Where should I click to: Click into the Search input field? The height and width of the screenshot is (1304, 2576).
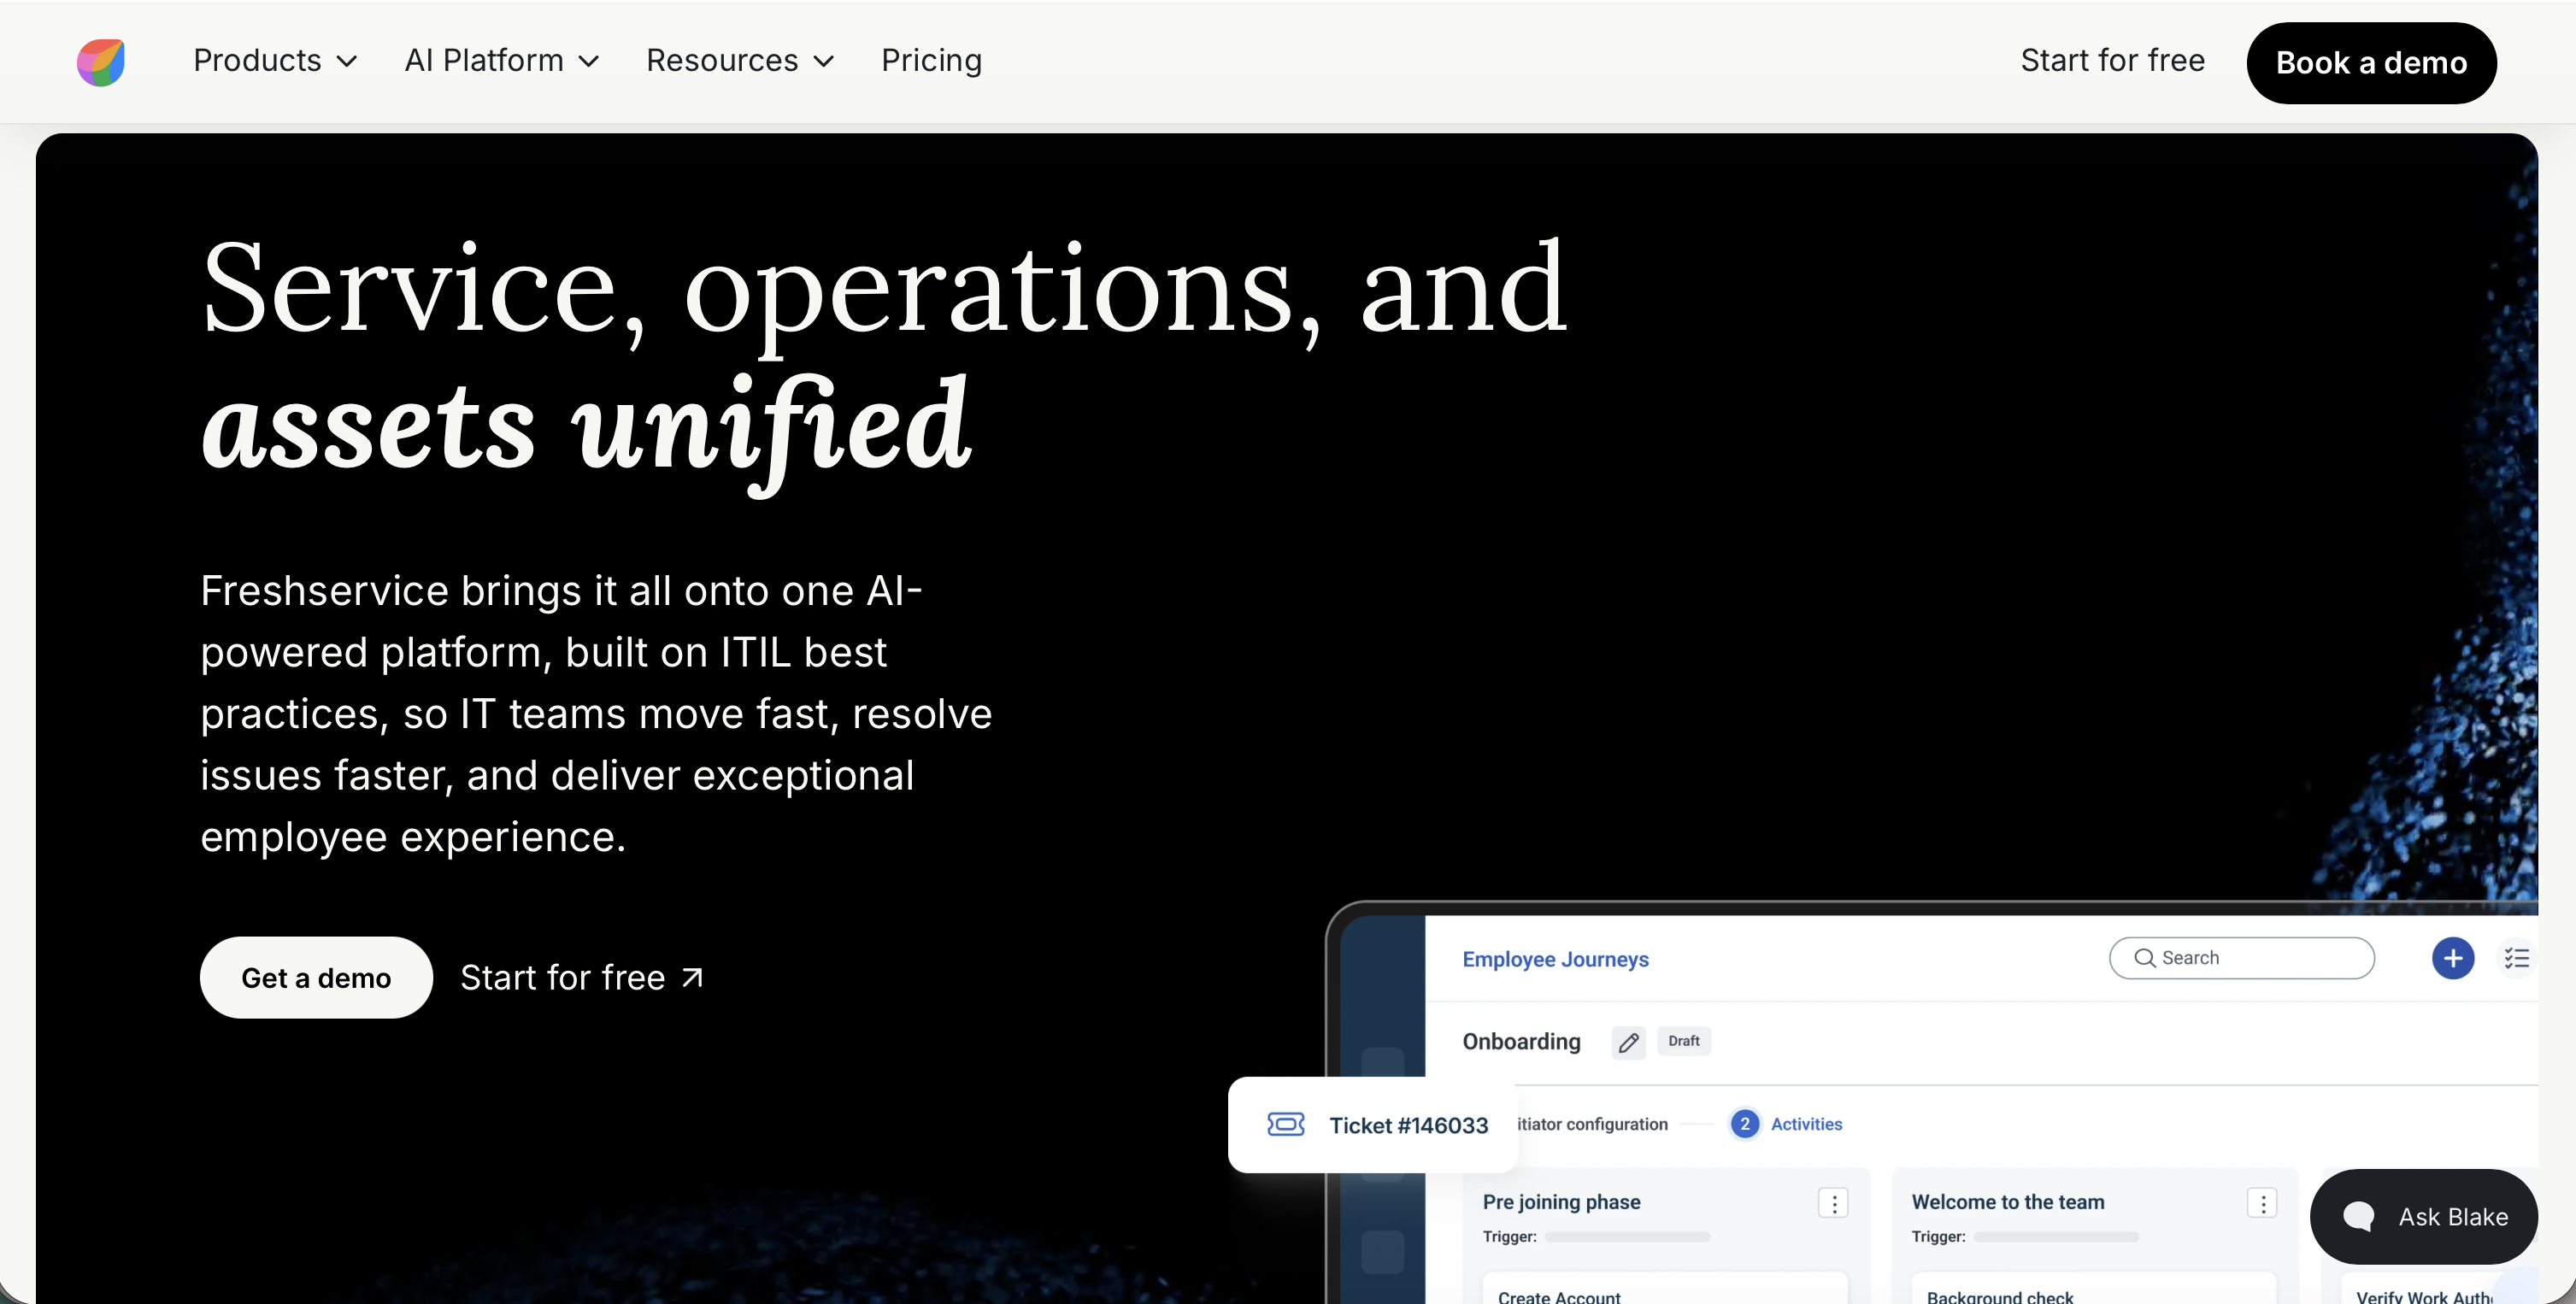[2241, 958]
